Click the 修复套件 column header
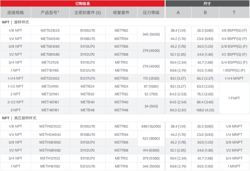This screenshot has width=250, height=171. pyautogui.click(x=121, y=13)
